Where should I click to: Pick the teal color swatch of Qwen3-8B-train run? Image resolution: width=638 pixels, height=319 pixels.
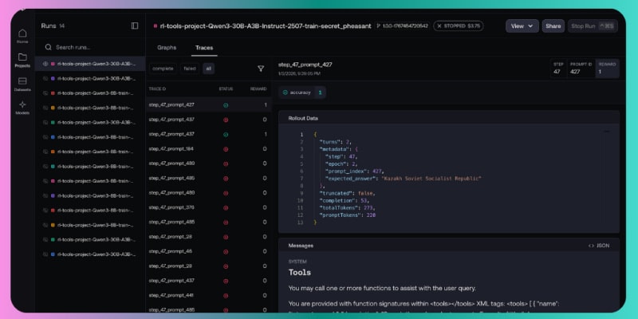53,167
